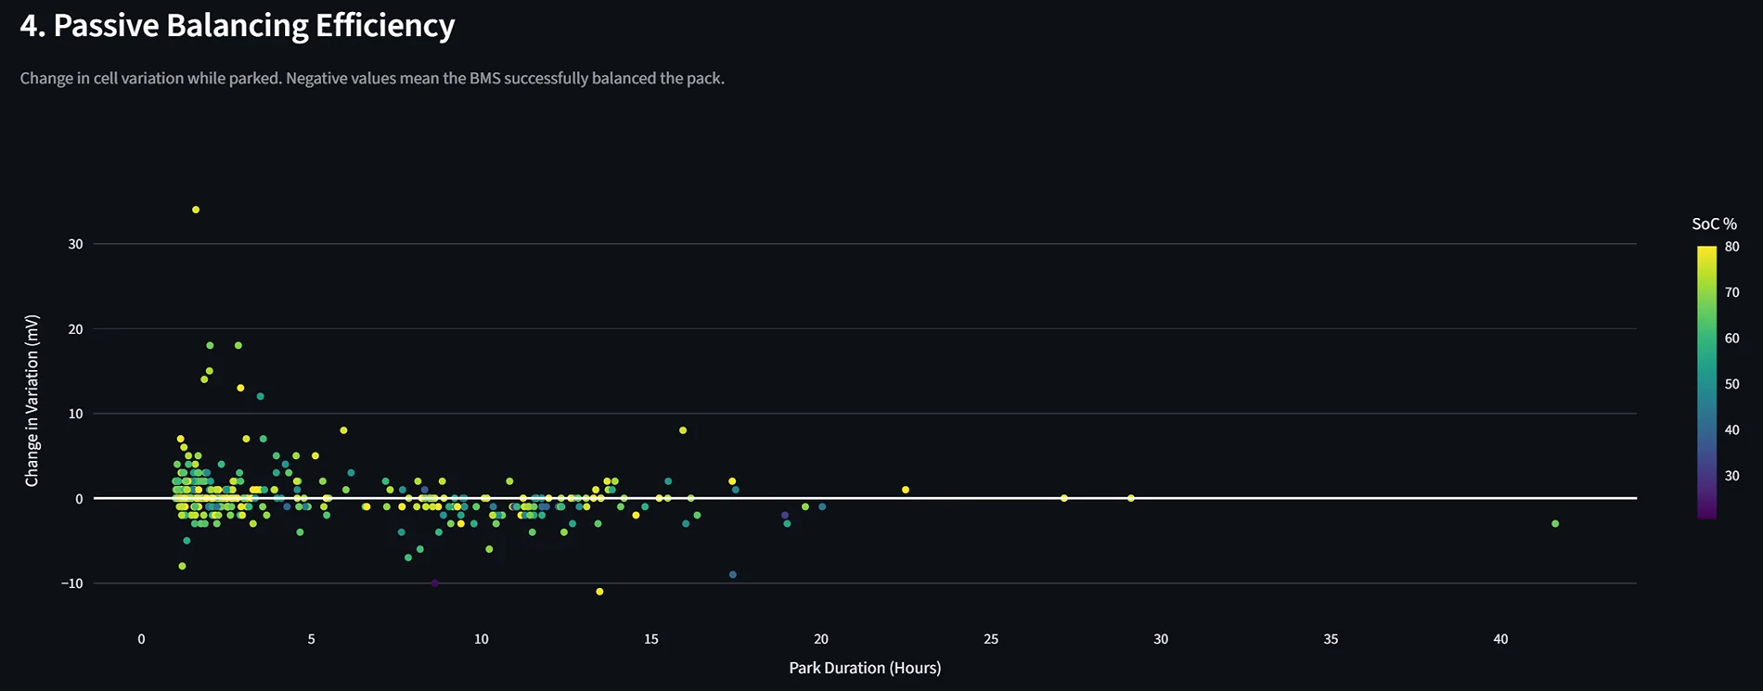Select the yellow 8 mV point near 16 hours
This screenshot has width=1763, height=691.
pos(683,430)
